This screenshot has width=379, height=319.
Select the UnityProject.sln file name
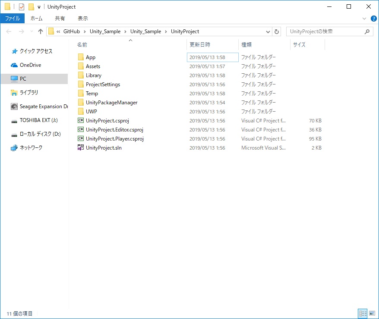104,148
